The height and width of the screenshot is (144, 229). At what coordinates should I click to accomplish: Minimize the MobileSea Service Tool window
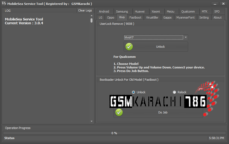[x=215, y=4]
